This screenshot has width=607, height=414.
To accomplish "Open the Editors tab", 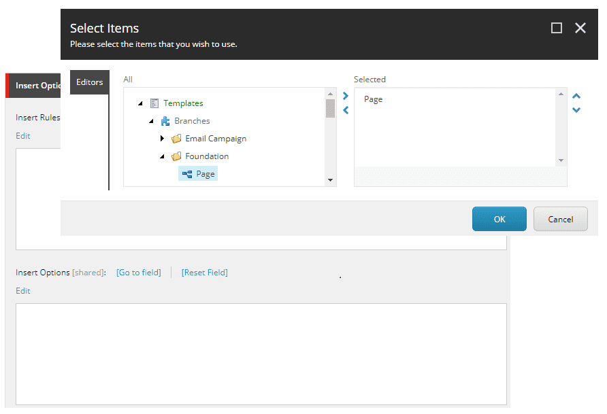I will point(89,82).
